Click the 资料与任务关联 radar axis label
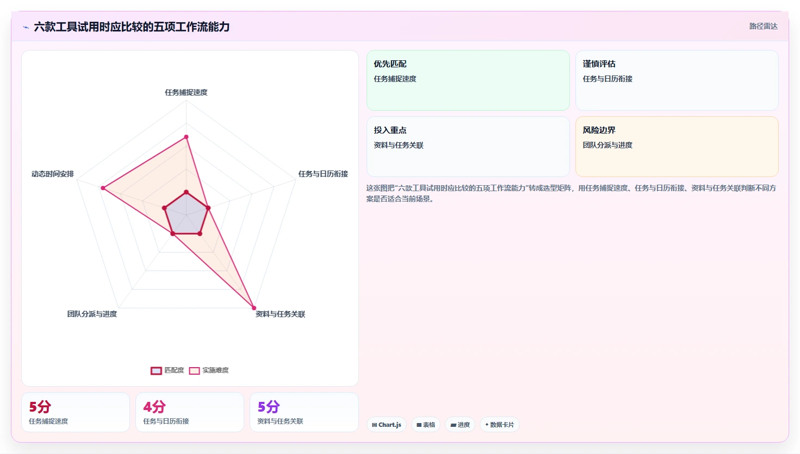Viewport: 800px width, 454px height. [x=281, y=314]
